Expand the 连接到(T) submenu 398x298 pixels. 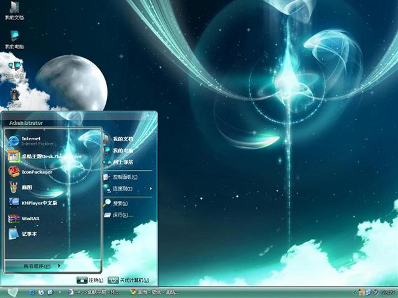point(129,189)
